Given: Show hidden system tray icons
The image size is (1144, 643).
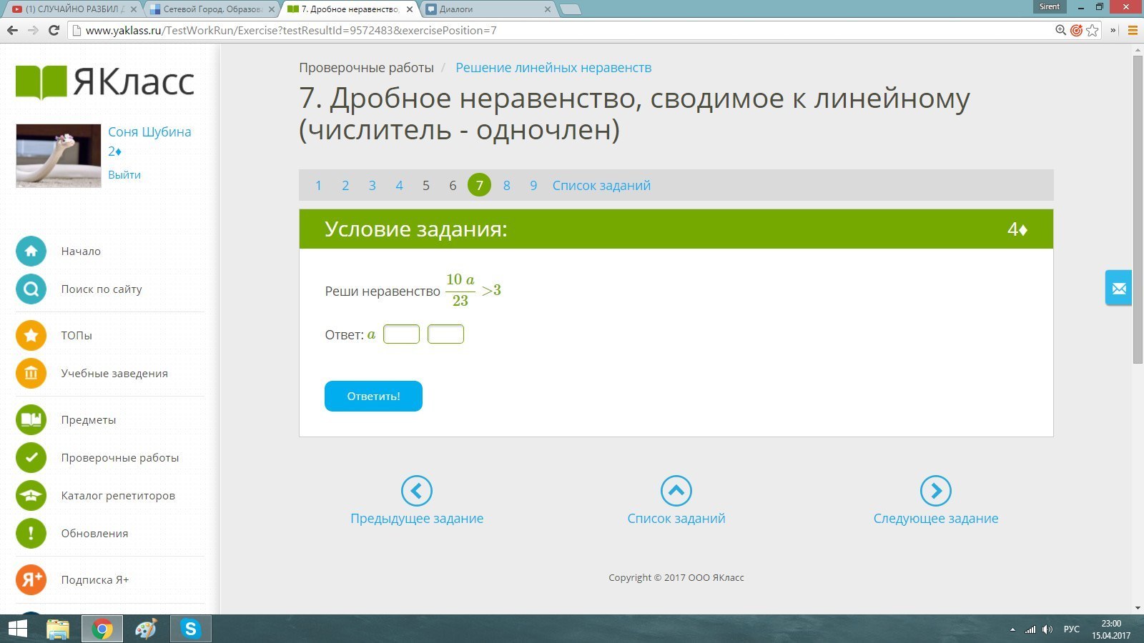Looking at the screenshot, I should [1012, 629].
